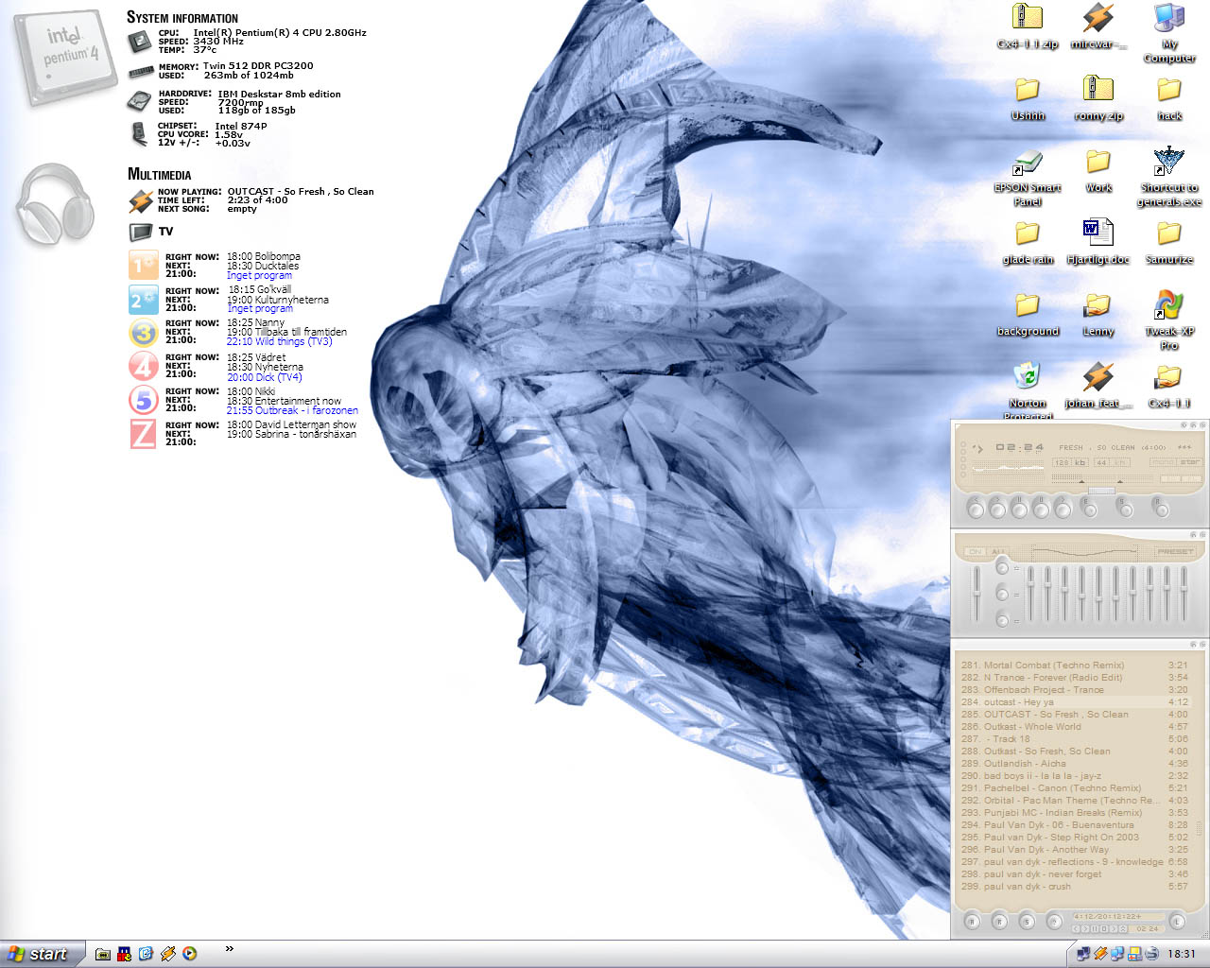Select playlist track '291. Pachelbel - Canon (Techno Remix)'

(x=1075, y=788)
